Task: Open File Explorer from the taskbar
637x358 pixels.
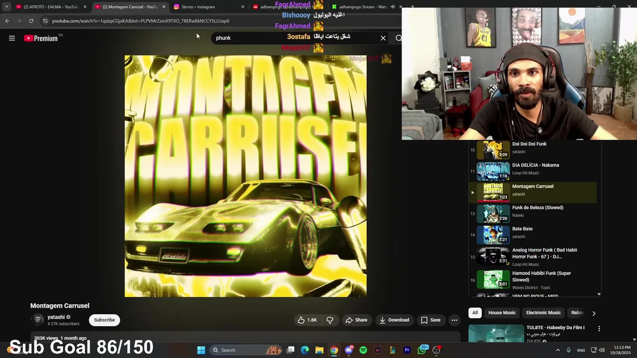Action: click(319, 350)
